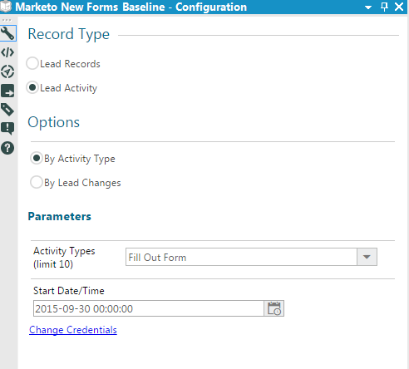409x369 pixels.
Task: Expand the Activity Types dropdown arrow
Action: [367, 257]
